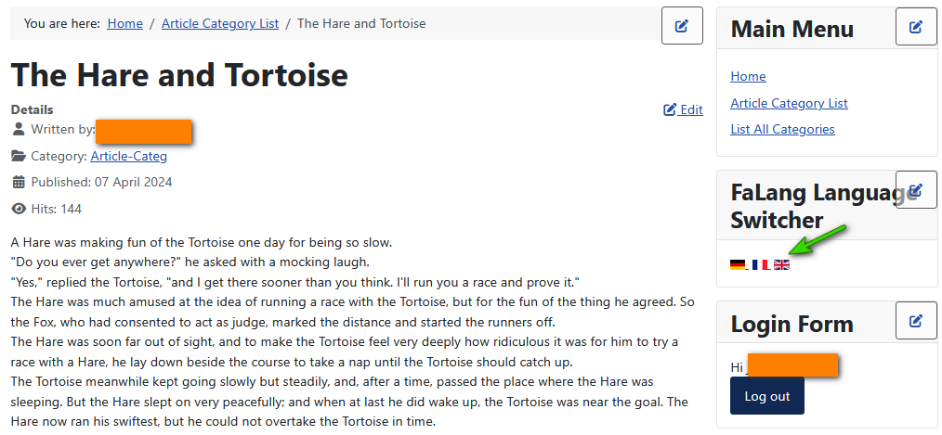The width and height of the screenshot is (942, 435).
Task: Click the FaLang Language Switcher edit icon
Action: click(916, 190)
